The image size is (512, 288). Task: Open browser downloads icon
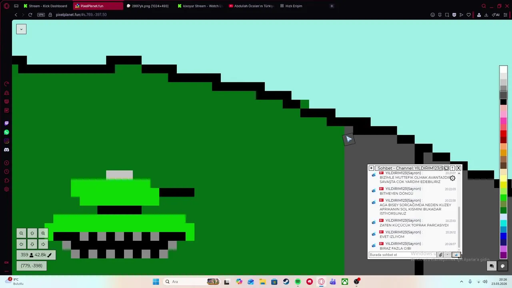(x=486, y=15)
